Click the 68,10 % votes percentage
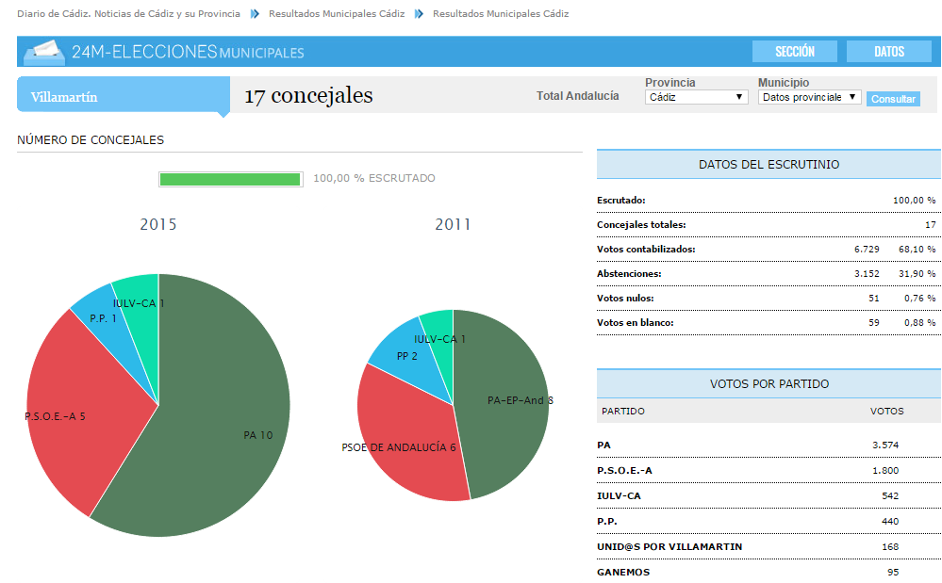The height and width of the screenshot is (583, 942). (x=917, y=249)
